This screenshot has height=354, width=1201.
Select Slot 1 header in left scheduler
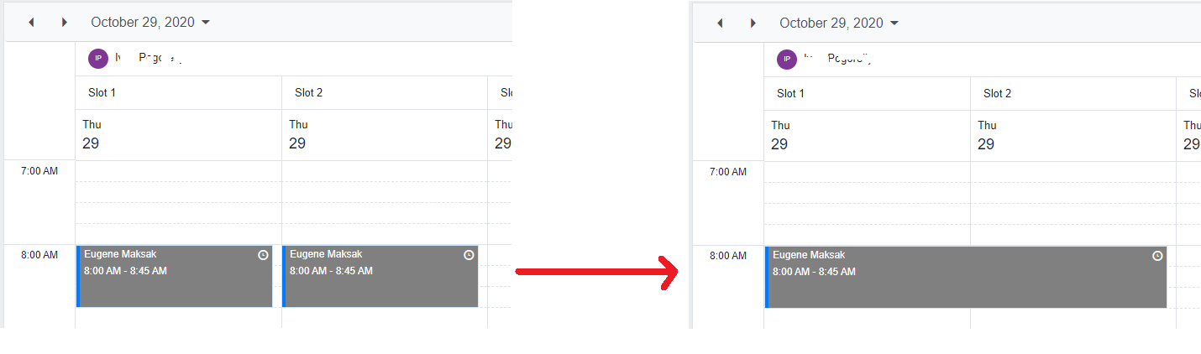102,92
